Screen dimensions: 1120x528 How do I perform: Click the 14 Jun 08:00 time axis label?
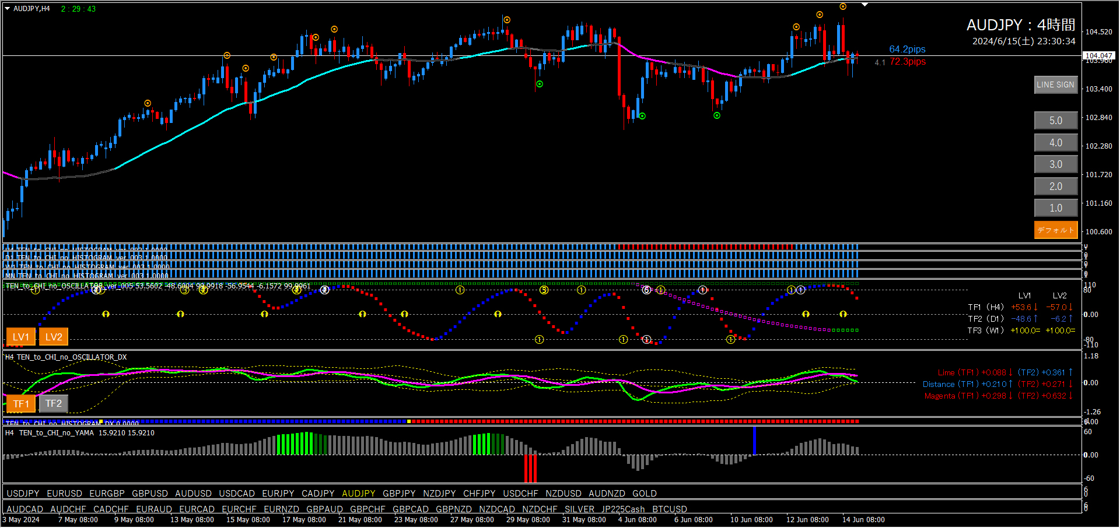coord(863,520)
